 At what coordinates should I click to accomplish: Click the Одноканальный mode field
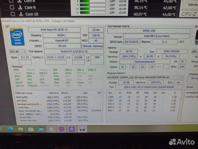[145, 62]
